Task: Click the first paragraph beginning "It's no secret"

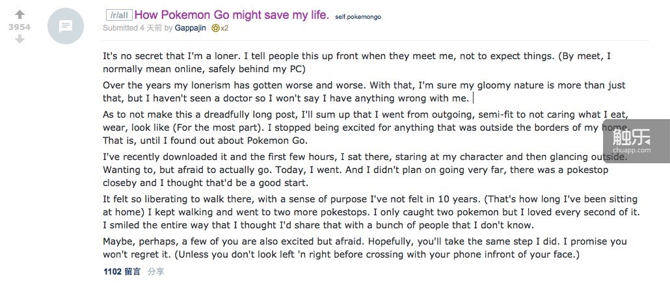Action: click(x=357, y=62)
